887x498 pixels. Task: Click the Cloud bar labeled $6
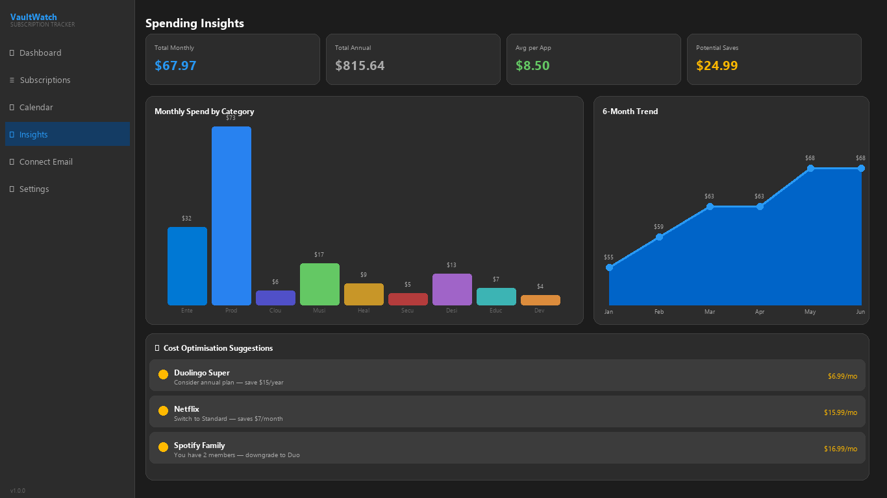(275, 298)
